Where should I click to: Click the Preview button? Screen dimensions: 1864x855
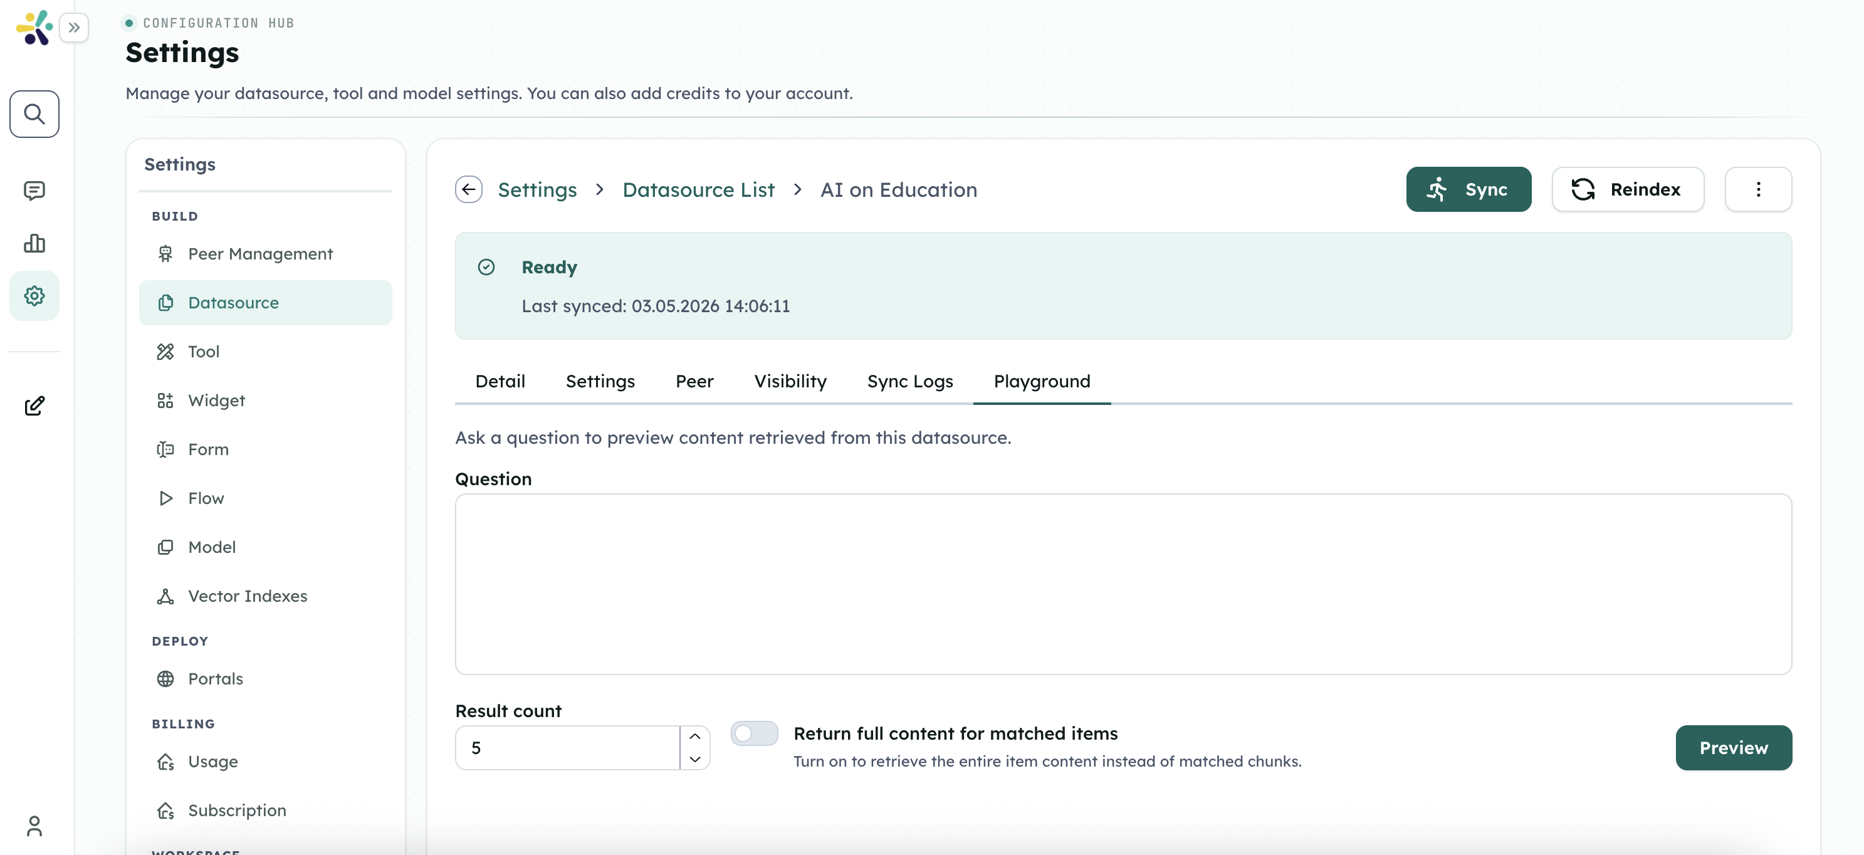1733,747
